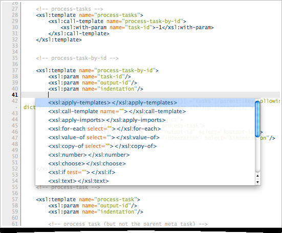
Task: Click xsl:param "indentation" on line 59
Action: [96, 211]
